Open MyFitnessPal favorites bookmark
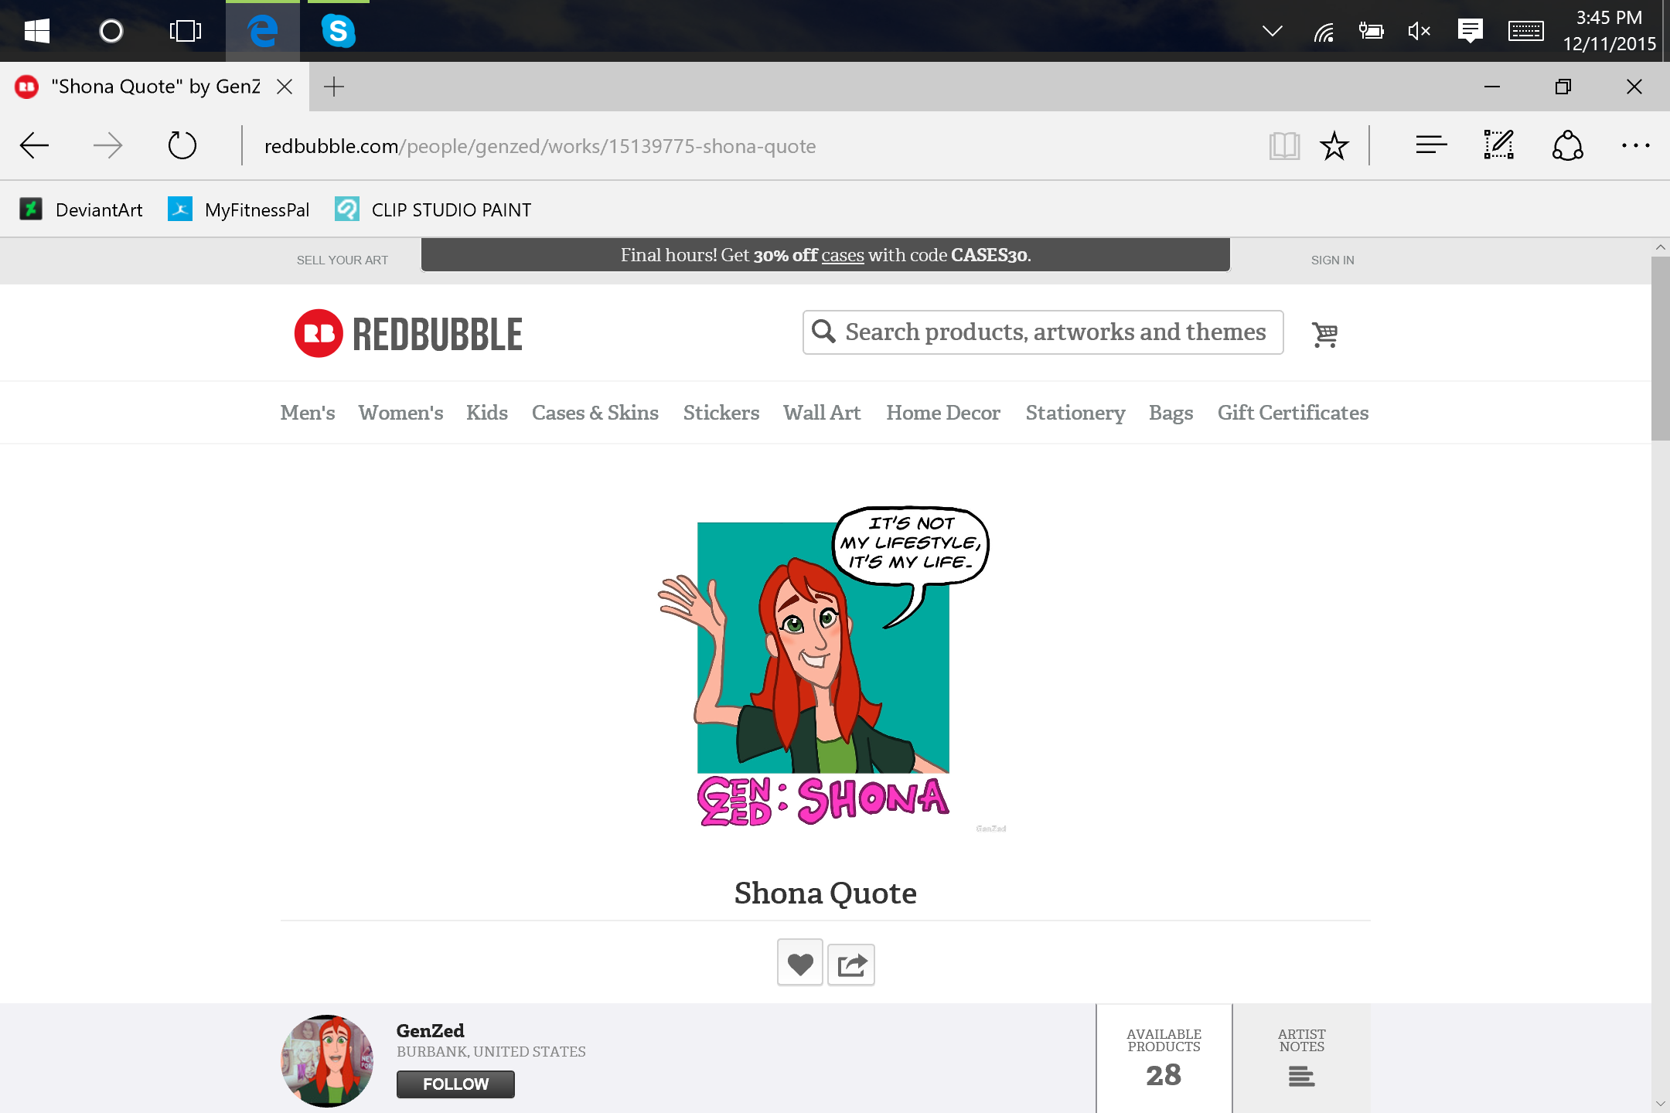This screenshot has height=1113, width=1670. [239, 209]
